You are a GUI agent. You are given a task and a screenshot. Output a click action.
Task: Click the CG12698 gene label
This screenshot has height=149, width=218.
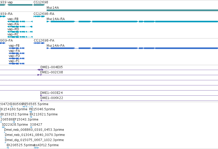click(41, 2)
